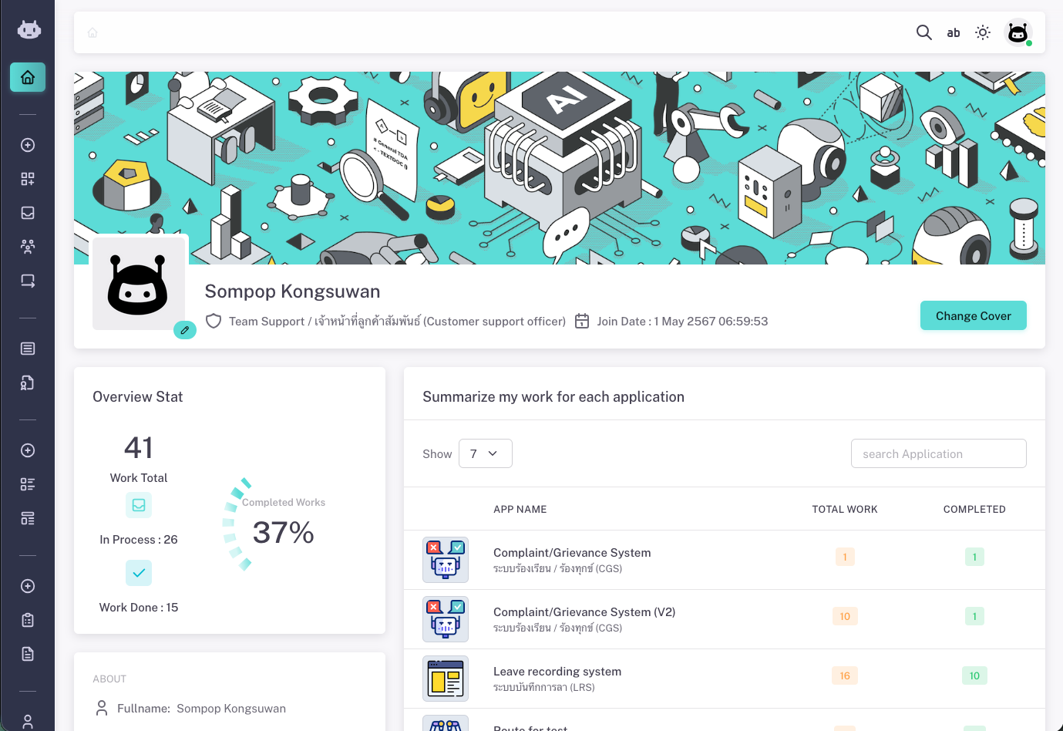1063x731 pixels.
Task: Click the 'ab' language switcher icon
Action: click(954, 32)
